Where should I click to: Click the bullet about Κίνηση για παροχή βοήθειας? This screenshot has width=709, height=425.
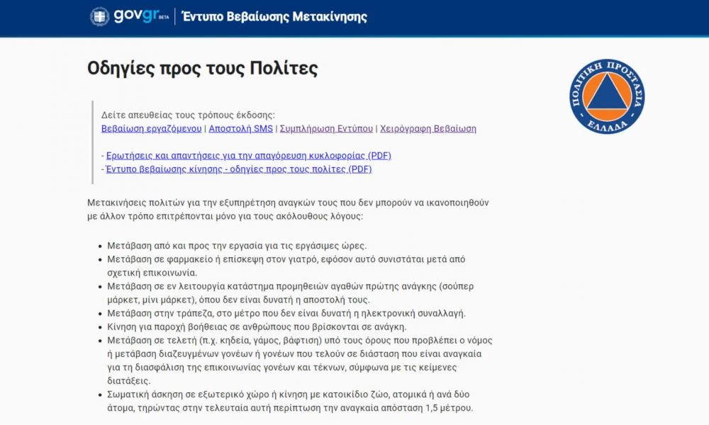point(257,327)
